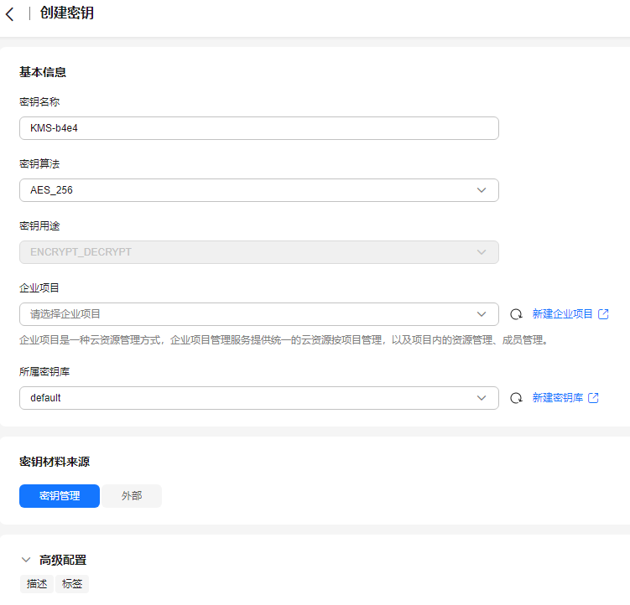Viewport: 630px width, 605px height.
Task: Edit the key name field KMS-b4e4
Action: point(259,128)
